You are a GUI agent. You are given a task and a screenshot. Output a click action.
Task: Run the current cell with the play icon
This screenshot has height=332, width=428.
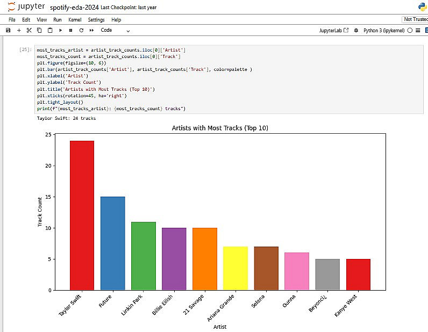[x=60, y=30]
